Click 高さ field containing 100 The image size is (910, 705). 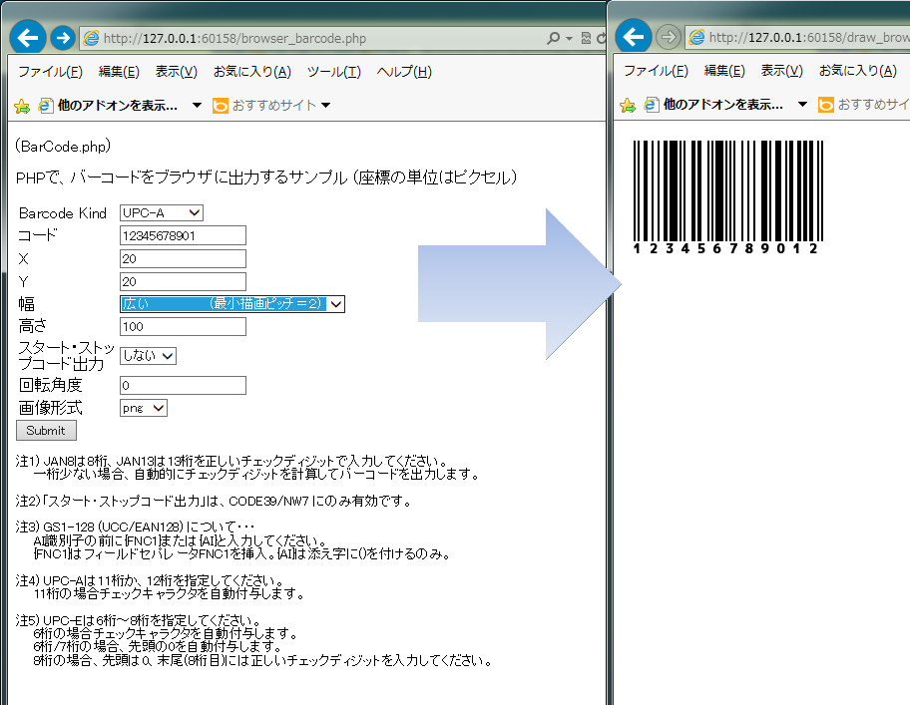tap(183, 326)
